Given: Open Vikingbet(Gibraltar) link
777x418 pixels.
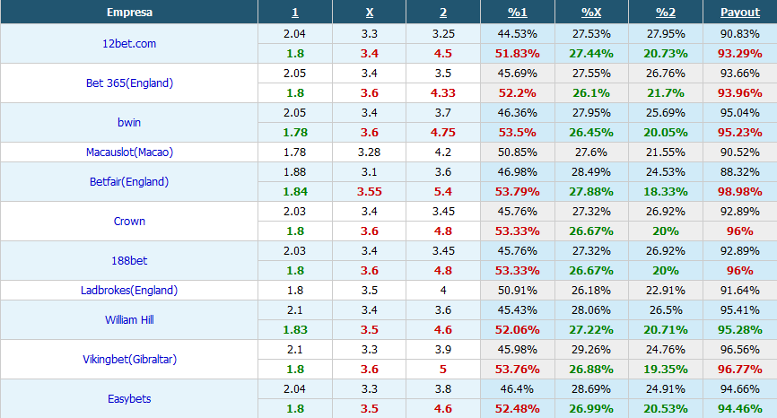Looking at the screenshot, I should [x=129, y=360].
